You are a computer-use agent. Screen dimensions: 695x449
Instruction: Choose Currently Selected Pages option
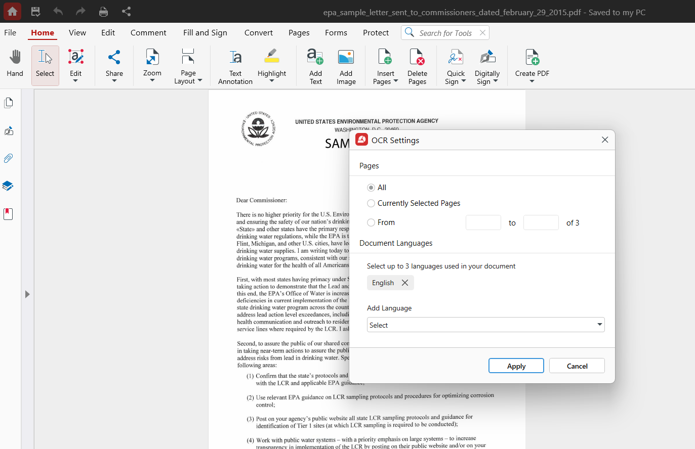click(371, 203)
